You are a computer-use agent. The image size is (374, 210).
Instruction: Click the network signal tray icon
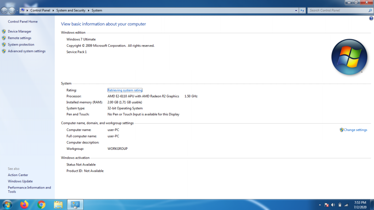click(346, 205)
